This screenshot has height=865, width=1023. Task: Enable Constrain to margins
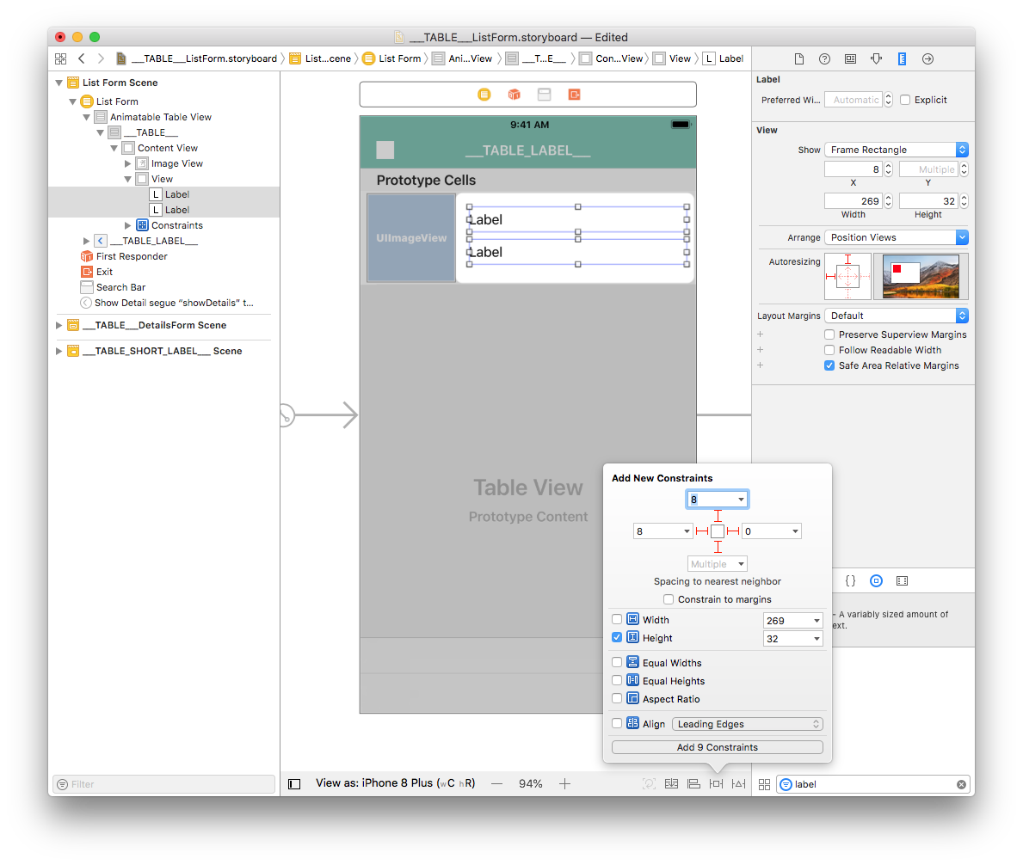pos(668,599)
